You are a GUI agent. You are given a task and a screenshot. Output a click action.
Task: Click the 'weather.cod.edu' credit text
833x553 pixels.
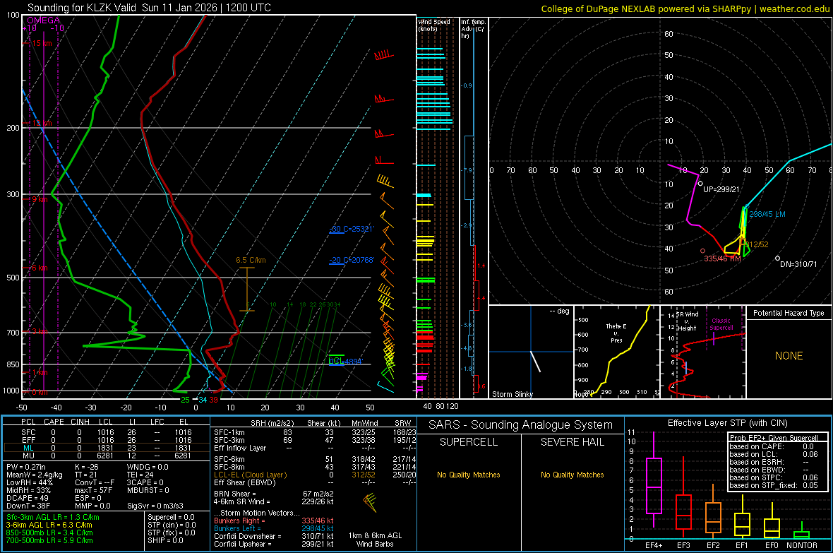pyautogui.click(x=794, y=8)
